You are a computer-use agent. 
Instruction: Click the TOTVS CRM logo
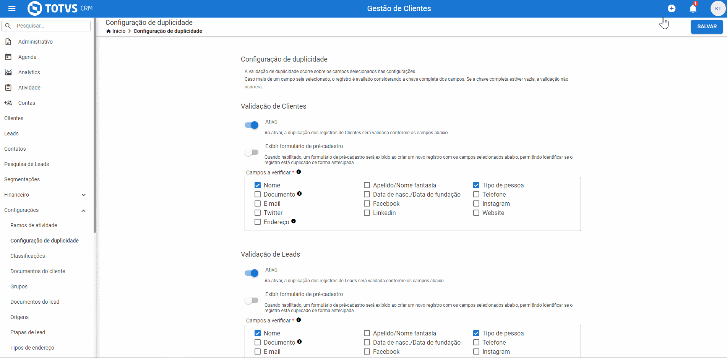tap(60, 8)
